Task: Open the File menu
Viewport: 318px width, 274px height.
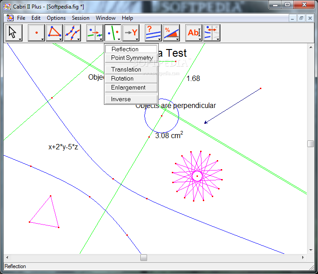Action: [21, 18]
